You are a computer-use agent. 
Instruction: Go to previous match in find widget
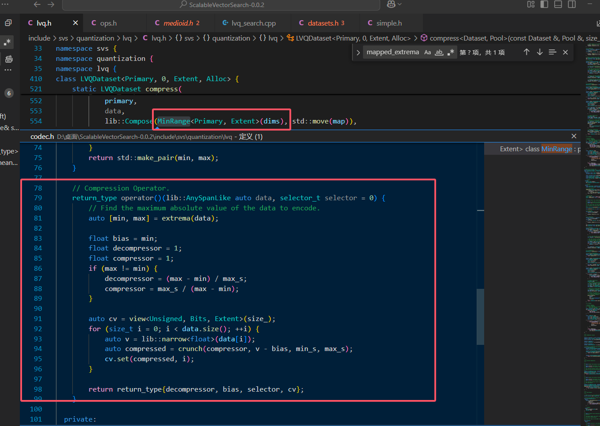(526, 52)
